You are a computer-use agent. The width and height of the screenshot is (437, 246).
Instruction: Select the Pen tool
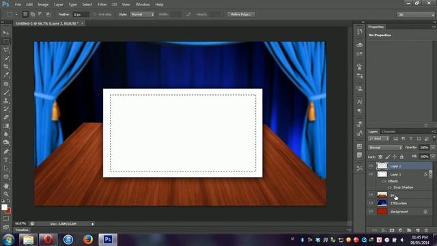pyautogui.click(x=6, y=152)
